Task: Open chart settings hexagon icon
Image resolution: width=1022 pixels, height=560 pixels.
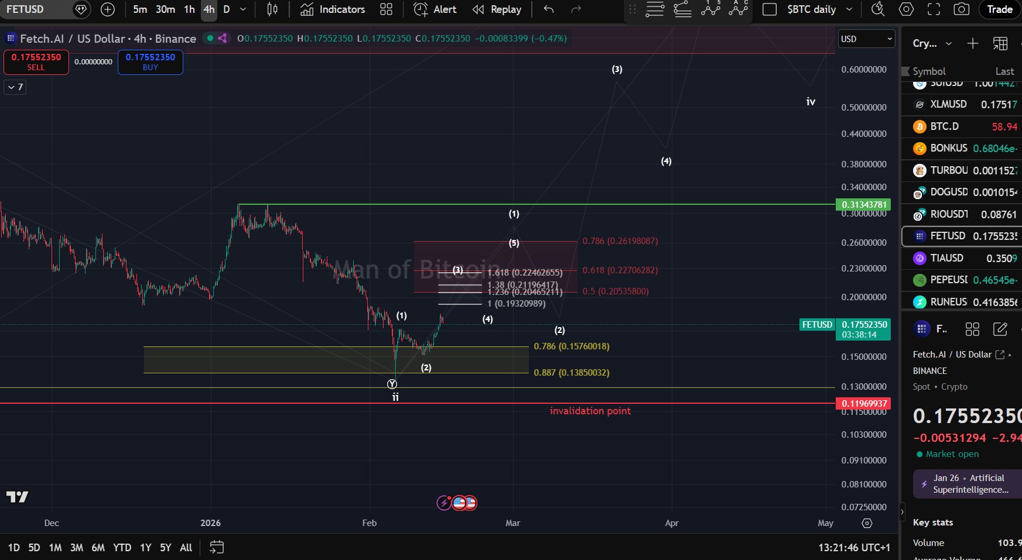Action: 906,9
